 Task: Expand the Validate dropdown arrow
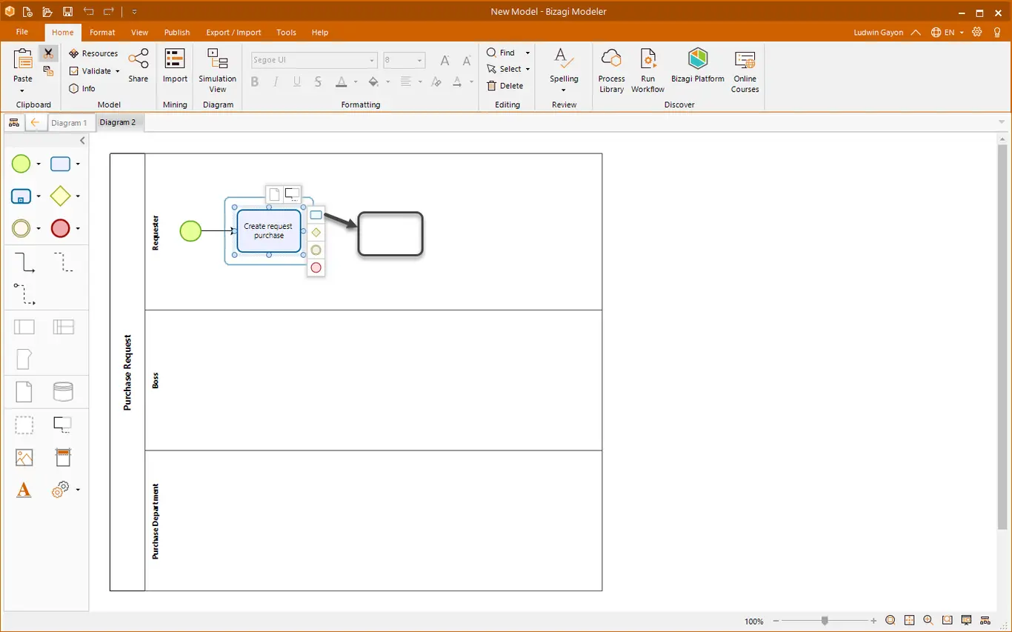118,71
